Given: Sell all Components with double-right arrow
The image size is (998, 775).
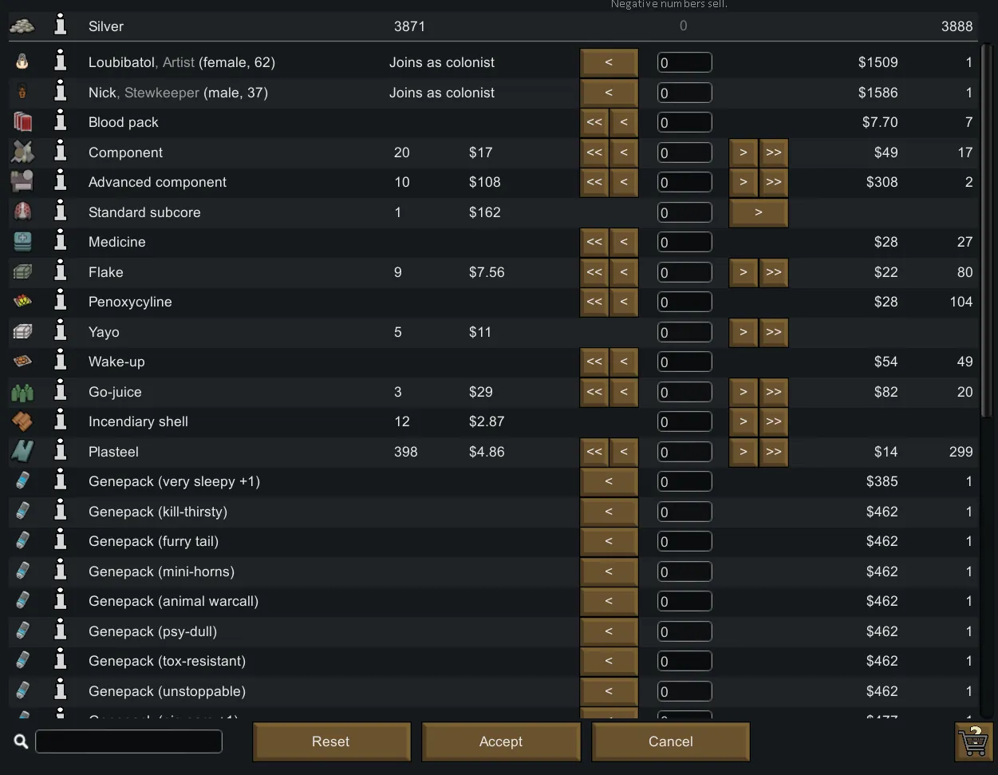Looking at the screenshot, I should point(773,152).
